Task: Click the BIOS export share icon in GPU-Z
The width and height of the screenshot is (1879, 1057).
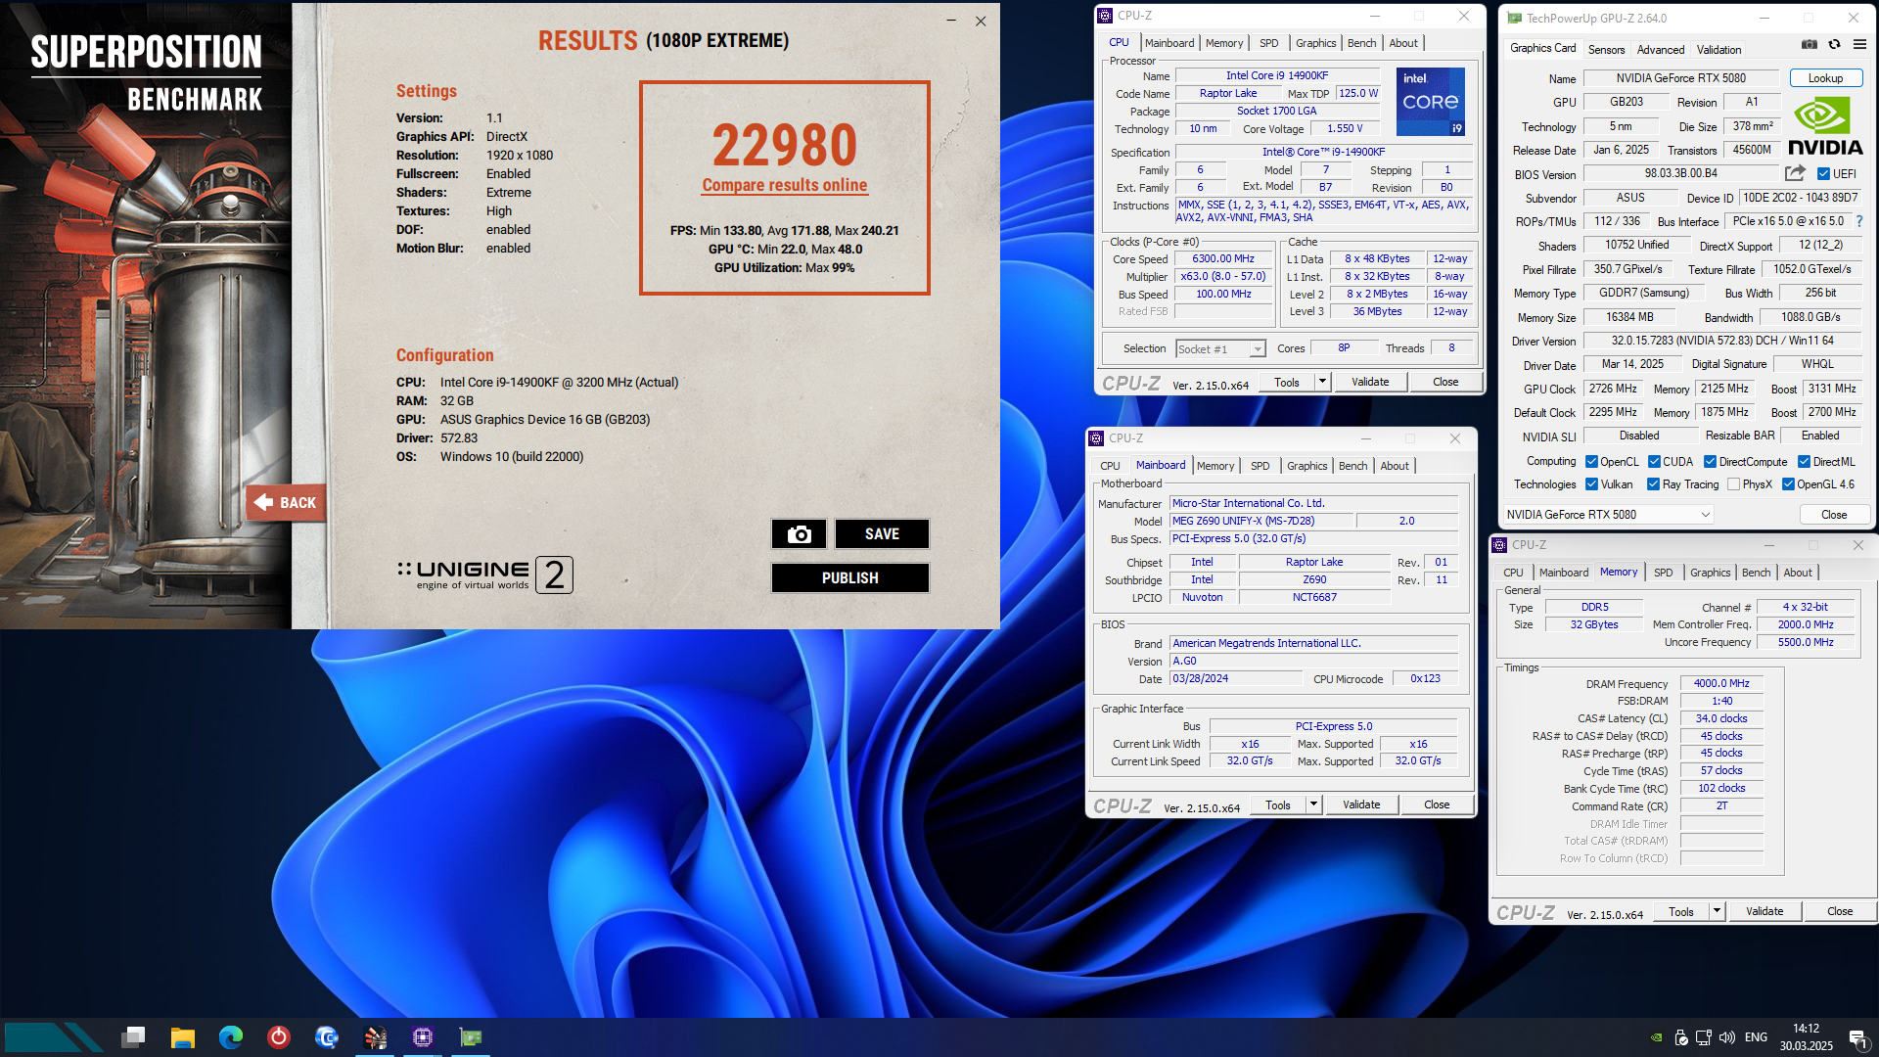Action: (x=1795, y=173)
